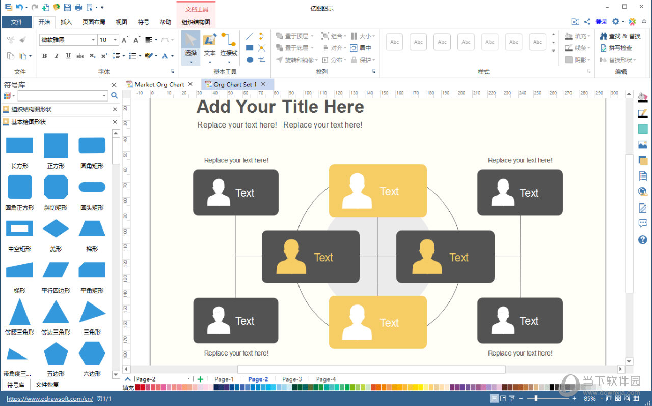
Task: Toggle strikethrough abc formatting
Action: (x=80, y=56)
